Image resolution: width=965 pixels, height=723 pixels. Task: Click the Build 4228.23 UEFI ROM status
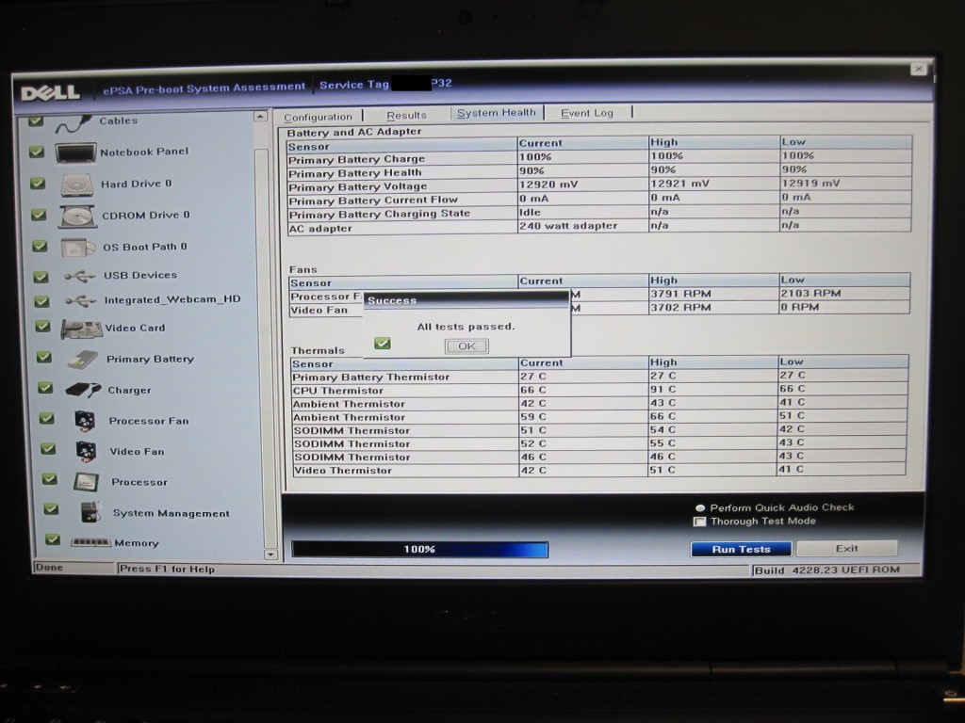[x=827, y=570]
